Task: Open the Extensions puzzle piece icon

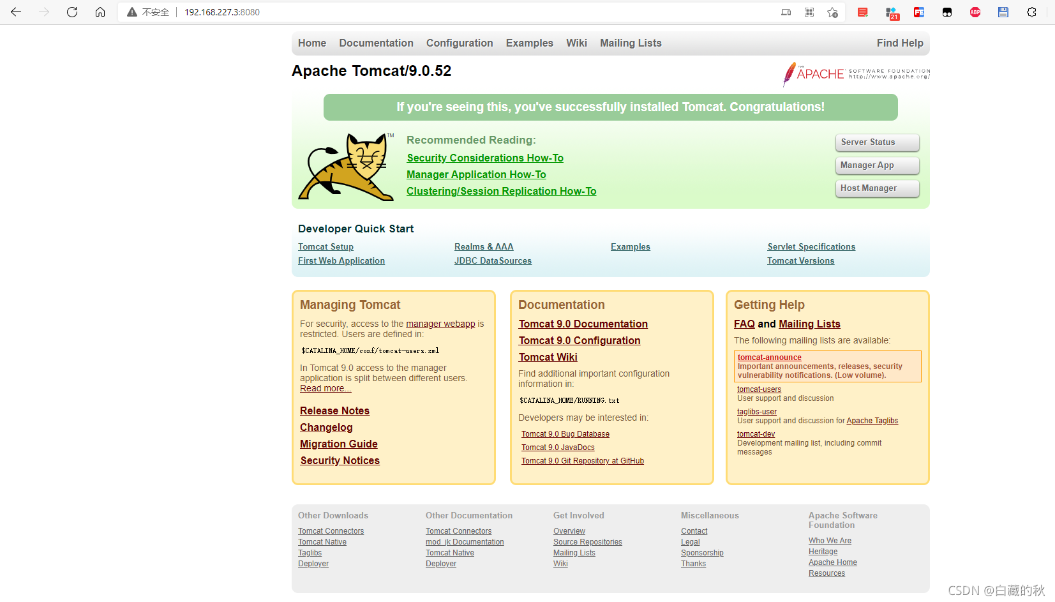Action: (1031, 12)
